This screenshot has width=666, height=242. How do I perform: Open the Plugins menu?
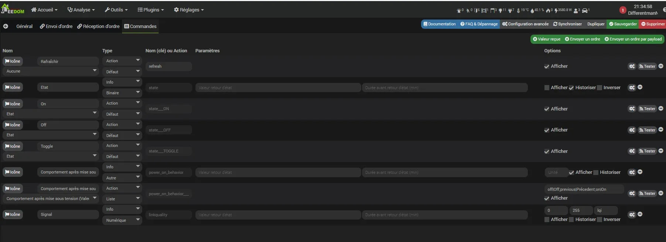[x=150, y=10]
